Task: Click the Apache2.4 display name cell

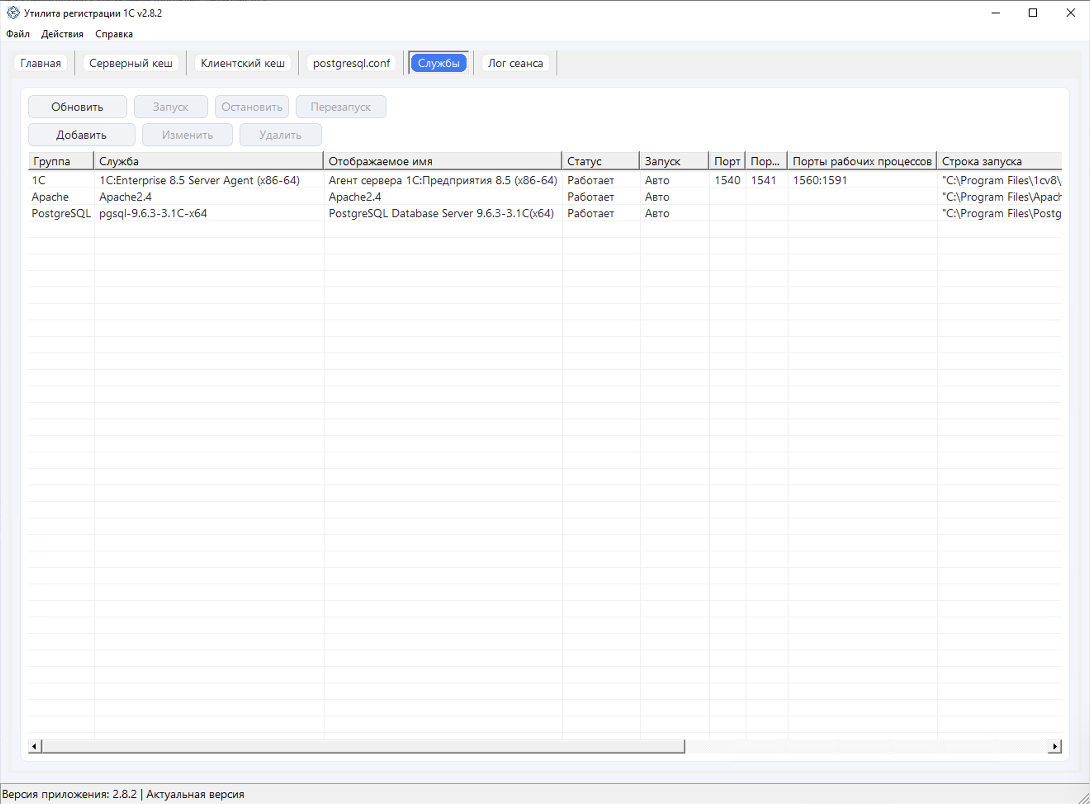Action: 443,196
